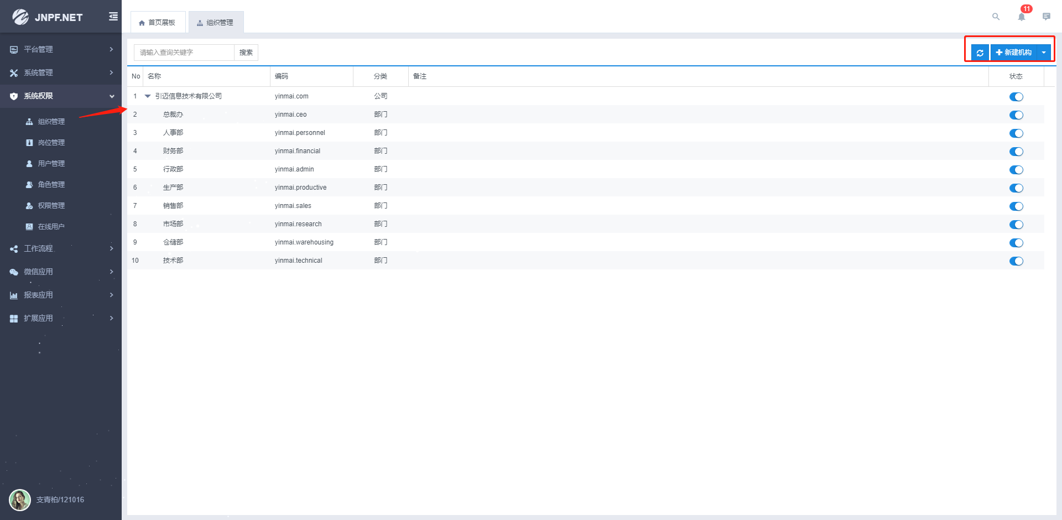Expand the 工作流程 menu chevron
The image size is (1062, 520).
click(x=111, y=248)
